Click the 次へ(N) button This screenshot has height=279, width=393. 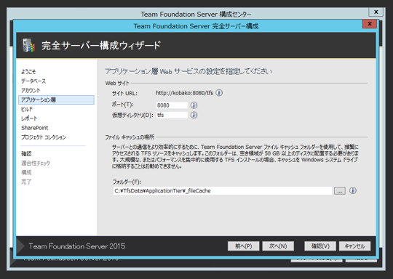coord(278,246)
